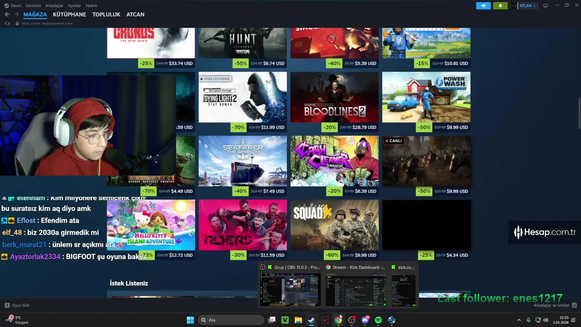Image resolution: width=581 pixels, height=327 pixels.
Task: Click the volume speaker tray icon
Action: (546, 320)
